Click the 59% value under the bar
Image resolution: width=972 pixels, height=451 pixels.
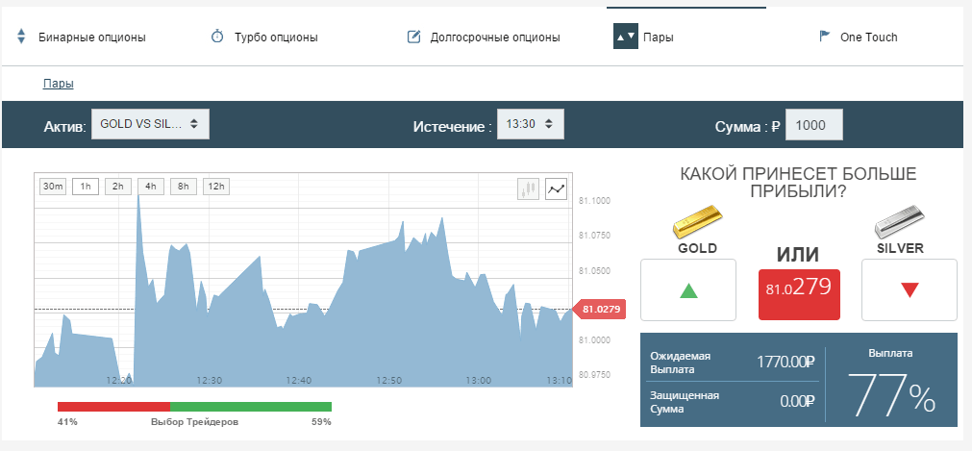pyautogui.click(x=321, y=422)
